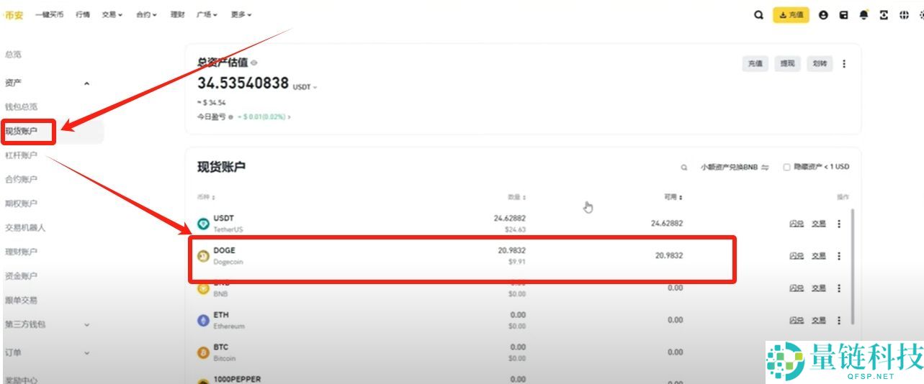Search assets in 现货账户 list

[683, 167]
